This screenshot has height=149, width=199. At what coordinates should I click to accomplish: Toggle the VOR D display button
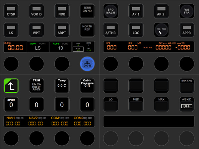tap(36, 11)
